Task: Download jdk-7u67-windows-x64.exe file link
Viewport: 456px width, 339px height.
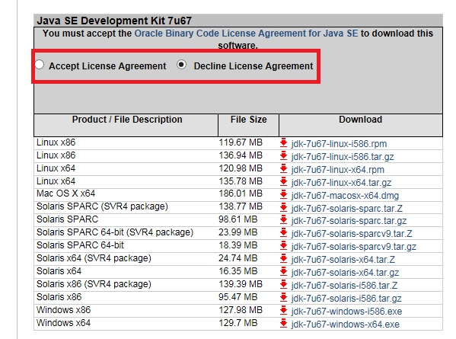Action: (x=346, y=324)
